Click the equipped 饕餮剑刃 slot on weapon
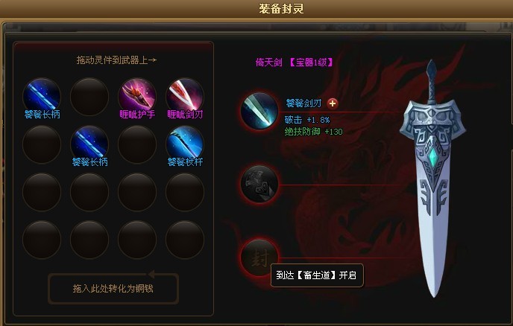513x326 pixels. (x=259, y=111)
